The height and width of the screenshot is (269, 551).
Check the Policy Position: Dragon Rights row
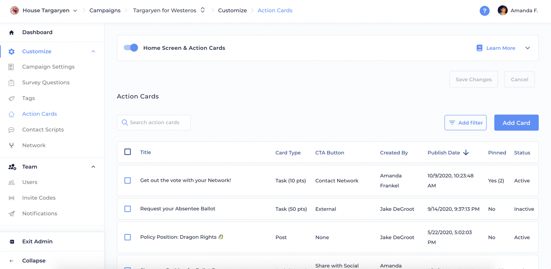128,237
